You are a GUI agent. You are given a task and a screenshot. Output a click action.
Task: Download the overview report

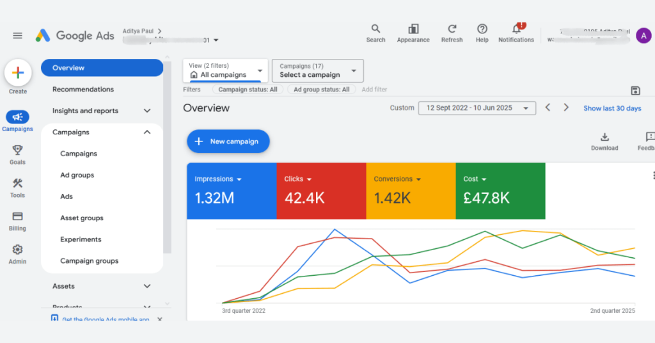coord(604,141)
